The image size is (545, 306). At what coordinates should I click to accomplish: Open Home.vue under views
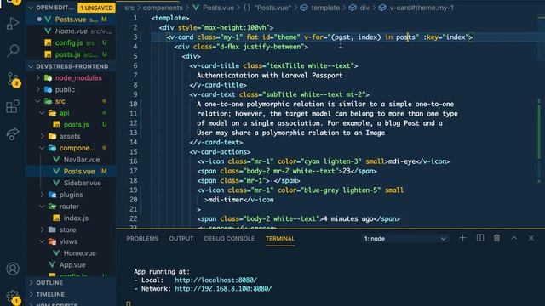[x=71, y=253]
